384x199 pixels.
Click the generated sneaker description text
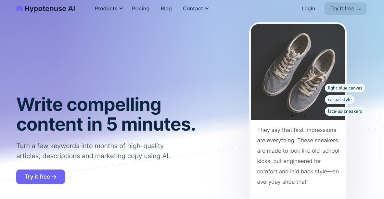pos(298,156)
